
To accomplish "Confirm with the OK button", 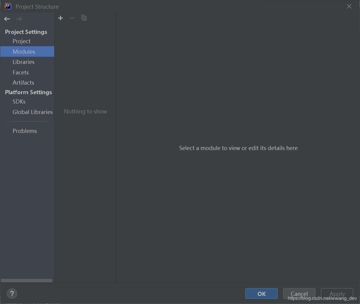I will [261, 294].
